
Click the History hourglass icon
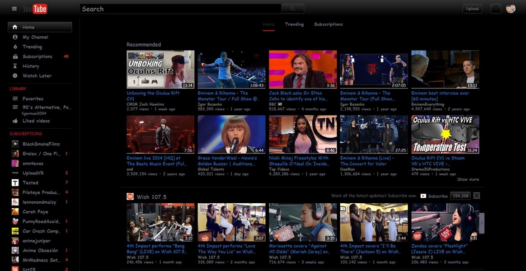15,66
